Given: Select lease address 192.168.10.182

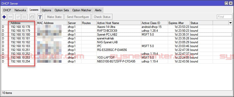Looking at the screenshot, I should [21, 42].
